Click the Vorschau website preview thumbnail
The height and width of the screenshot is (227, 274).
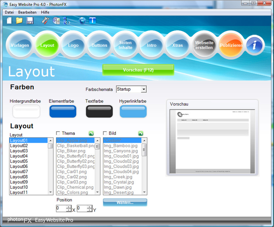click(212, 141)
